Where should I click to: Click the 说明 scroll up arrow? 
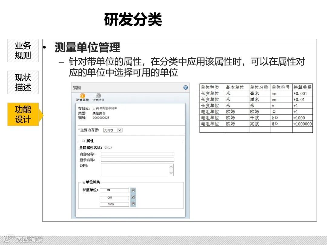tap(171, 167)
